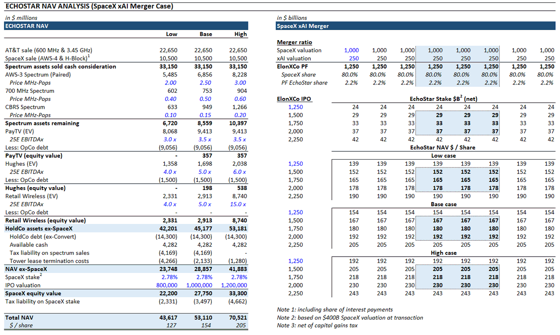
Task: Select NAV ex-SpaceX High value 41,883
Action: pyautogui.click(x=238, y=269)
